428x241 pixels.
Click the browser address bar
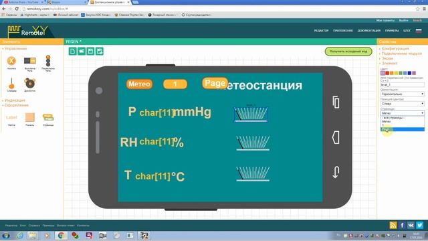click(219, 9)
